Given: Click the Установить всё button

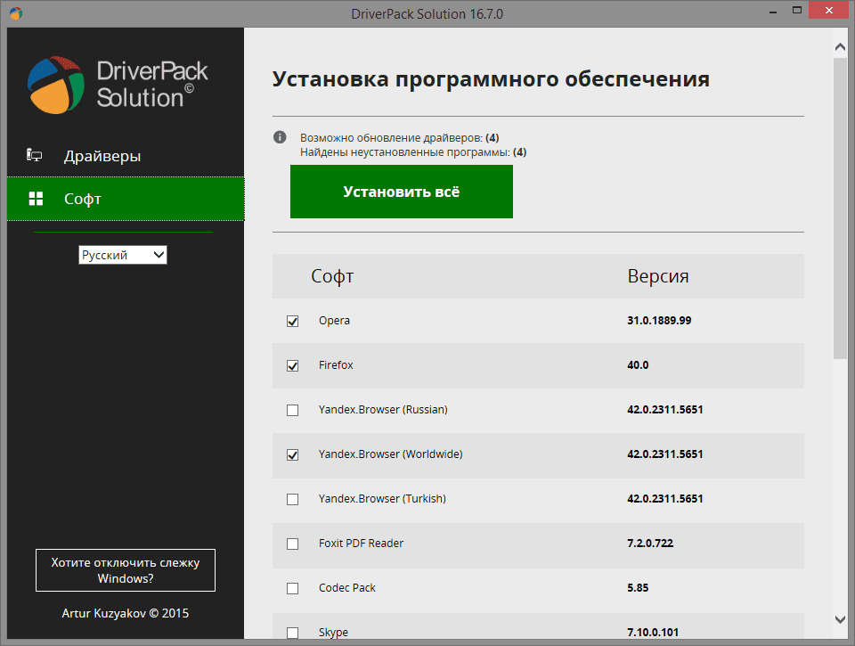Looking at the screenshot, I should click(x=402, y=192).
